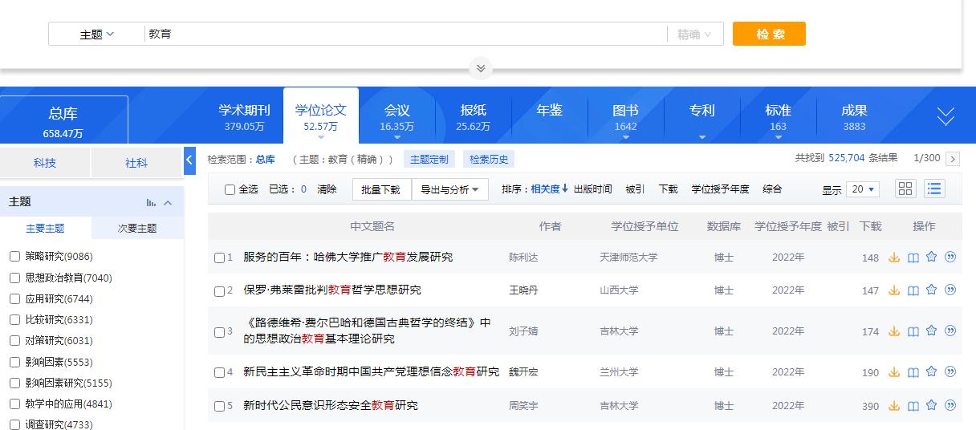Open the 主题 search field dropdown
This screenshot has height=430, width=976.
[x=96, y=34]
